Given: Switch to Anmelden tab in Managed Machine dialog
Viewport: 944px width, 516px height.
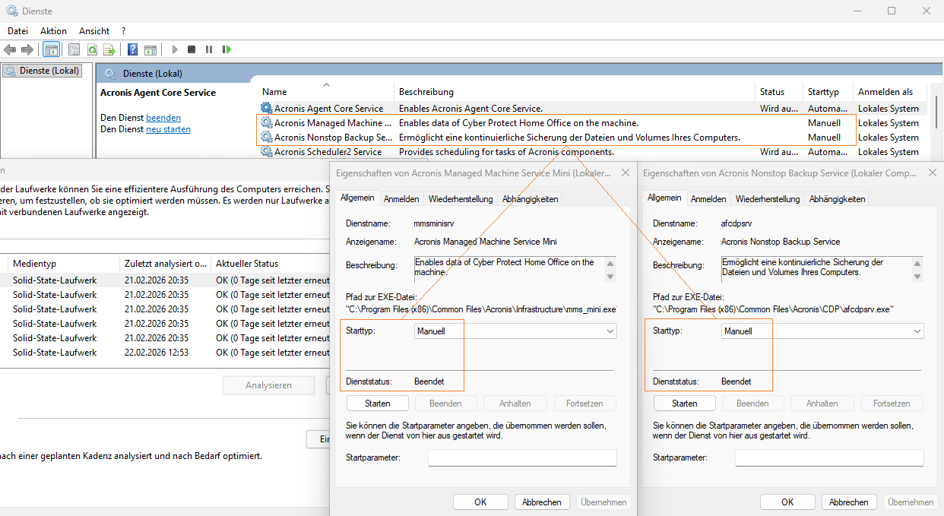Looking at the screenshot, I should [x=401, y=199].
